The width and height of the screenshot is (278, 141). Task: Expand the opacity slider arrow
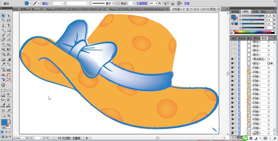pyautogui.click(x=156, y=3)
